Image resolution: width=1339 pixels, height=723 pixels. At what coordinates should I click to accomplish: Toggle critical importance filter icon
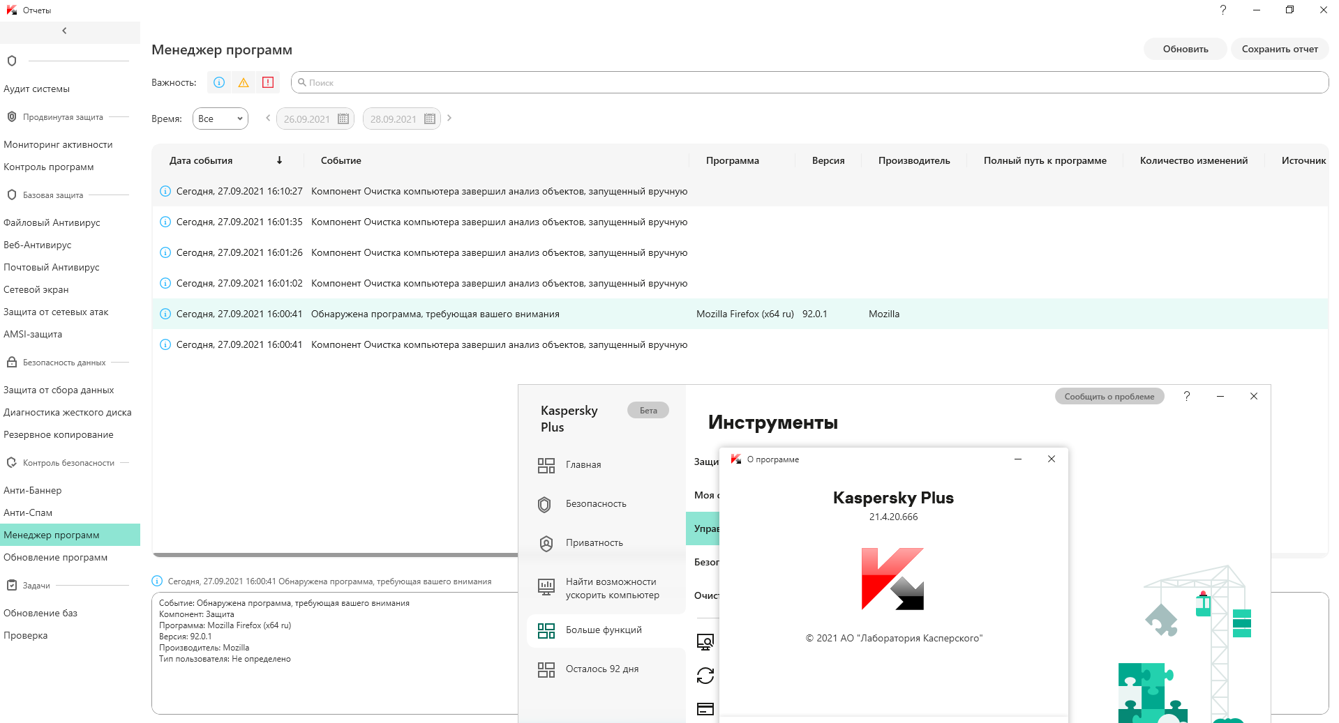click(x=268, y=82)
